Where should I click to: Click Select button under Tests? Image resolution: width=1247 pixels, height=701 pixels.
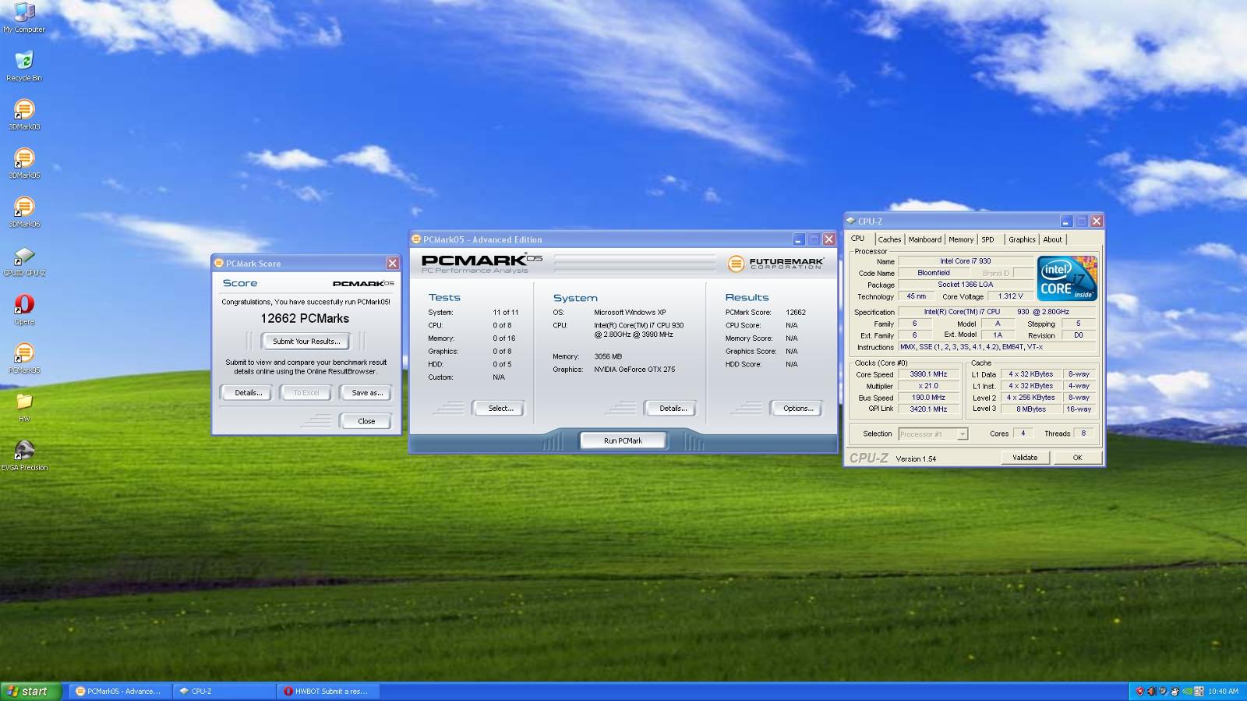pyautogui.click(x=500, y=408)
